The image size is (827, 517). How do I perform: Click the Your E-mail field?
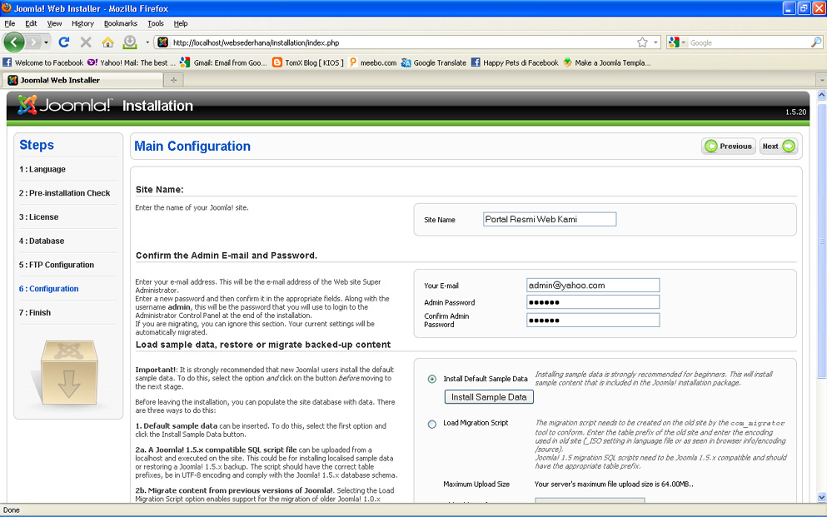593,285
